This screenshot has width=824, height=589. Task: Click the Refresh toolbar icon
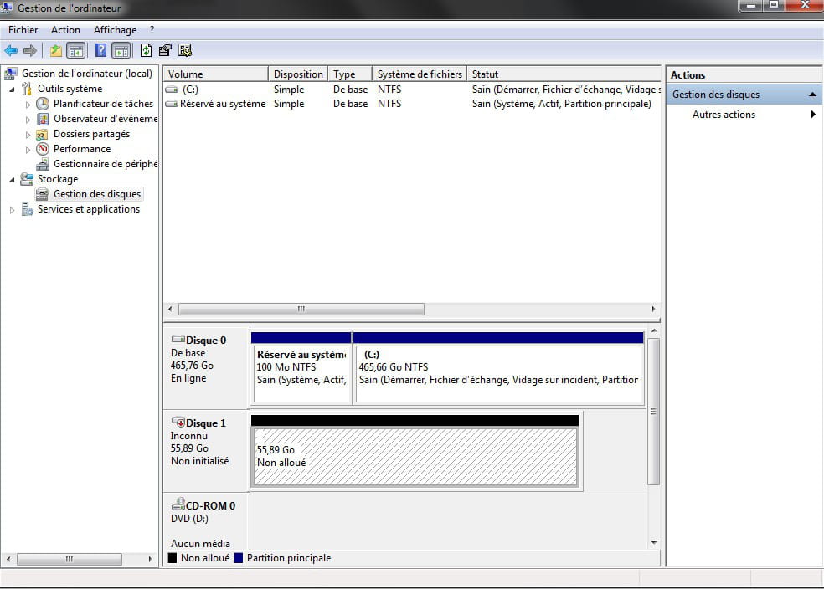coord(146,50)
